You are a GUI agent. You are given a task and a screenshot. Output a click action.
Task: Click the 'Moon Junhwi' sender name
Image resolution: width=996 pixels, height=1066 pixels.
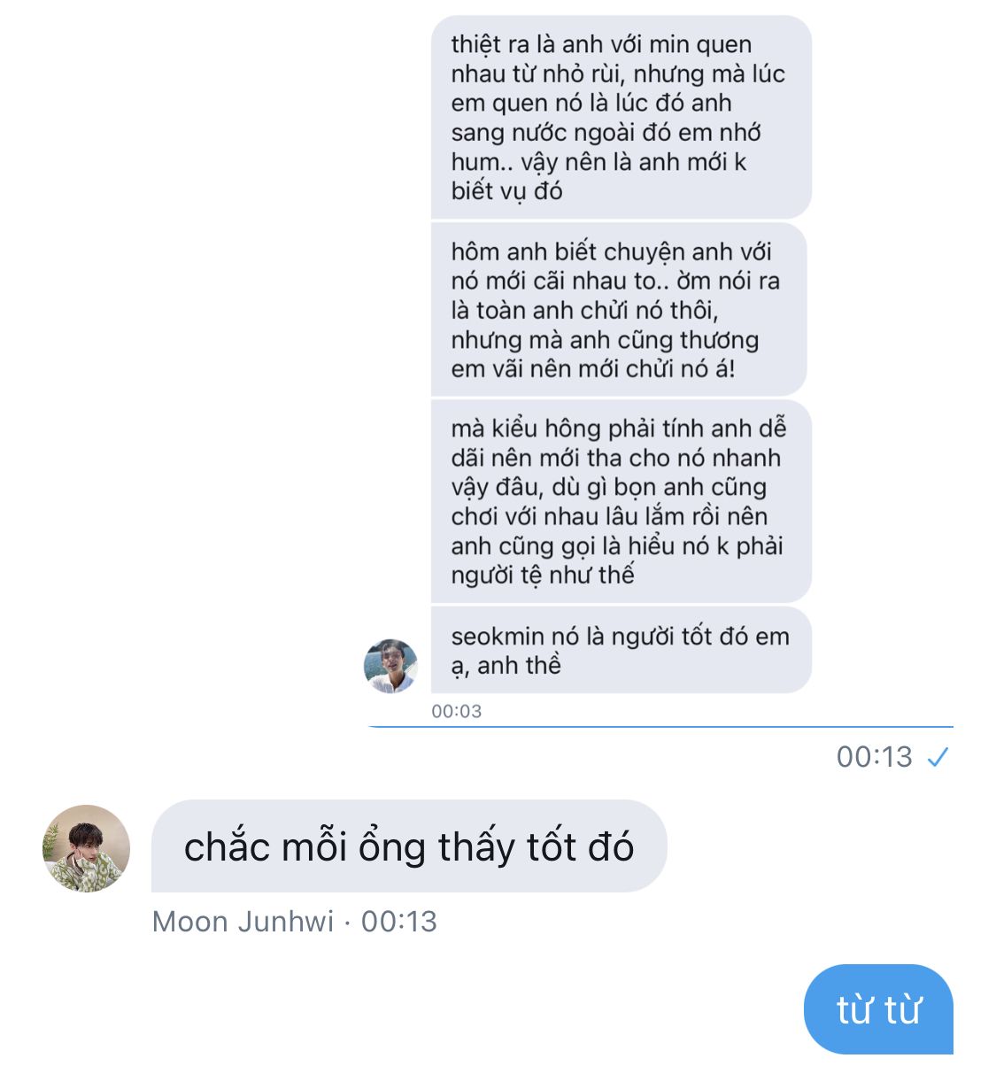coord(243,922)
